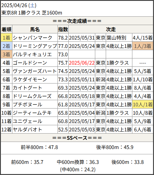Click the 1着 yellow finishing position cell

pos(6,38)
